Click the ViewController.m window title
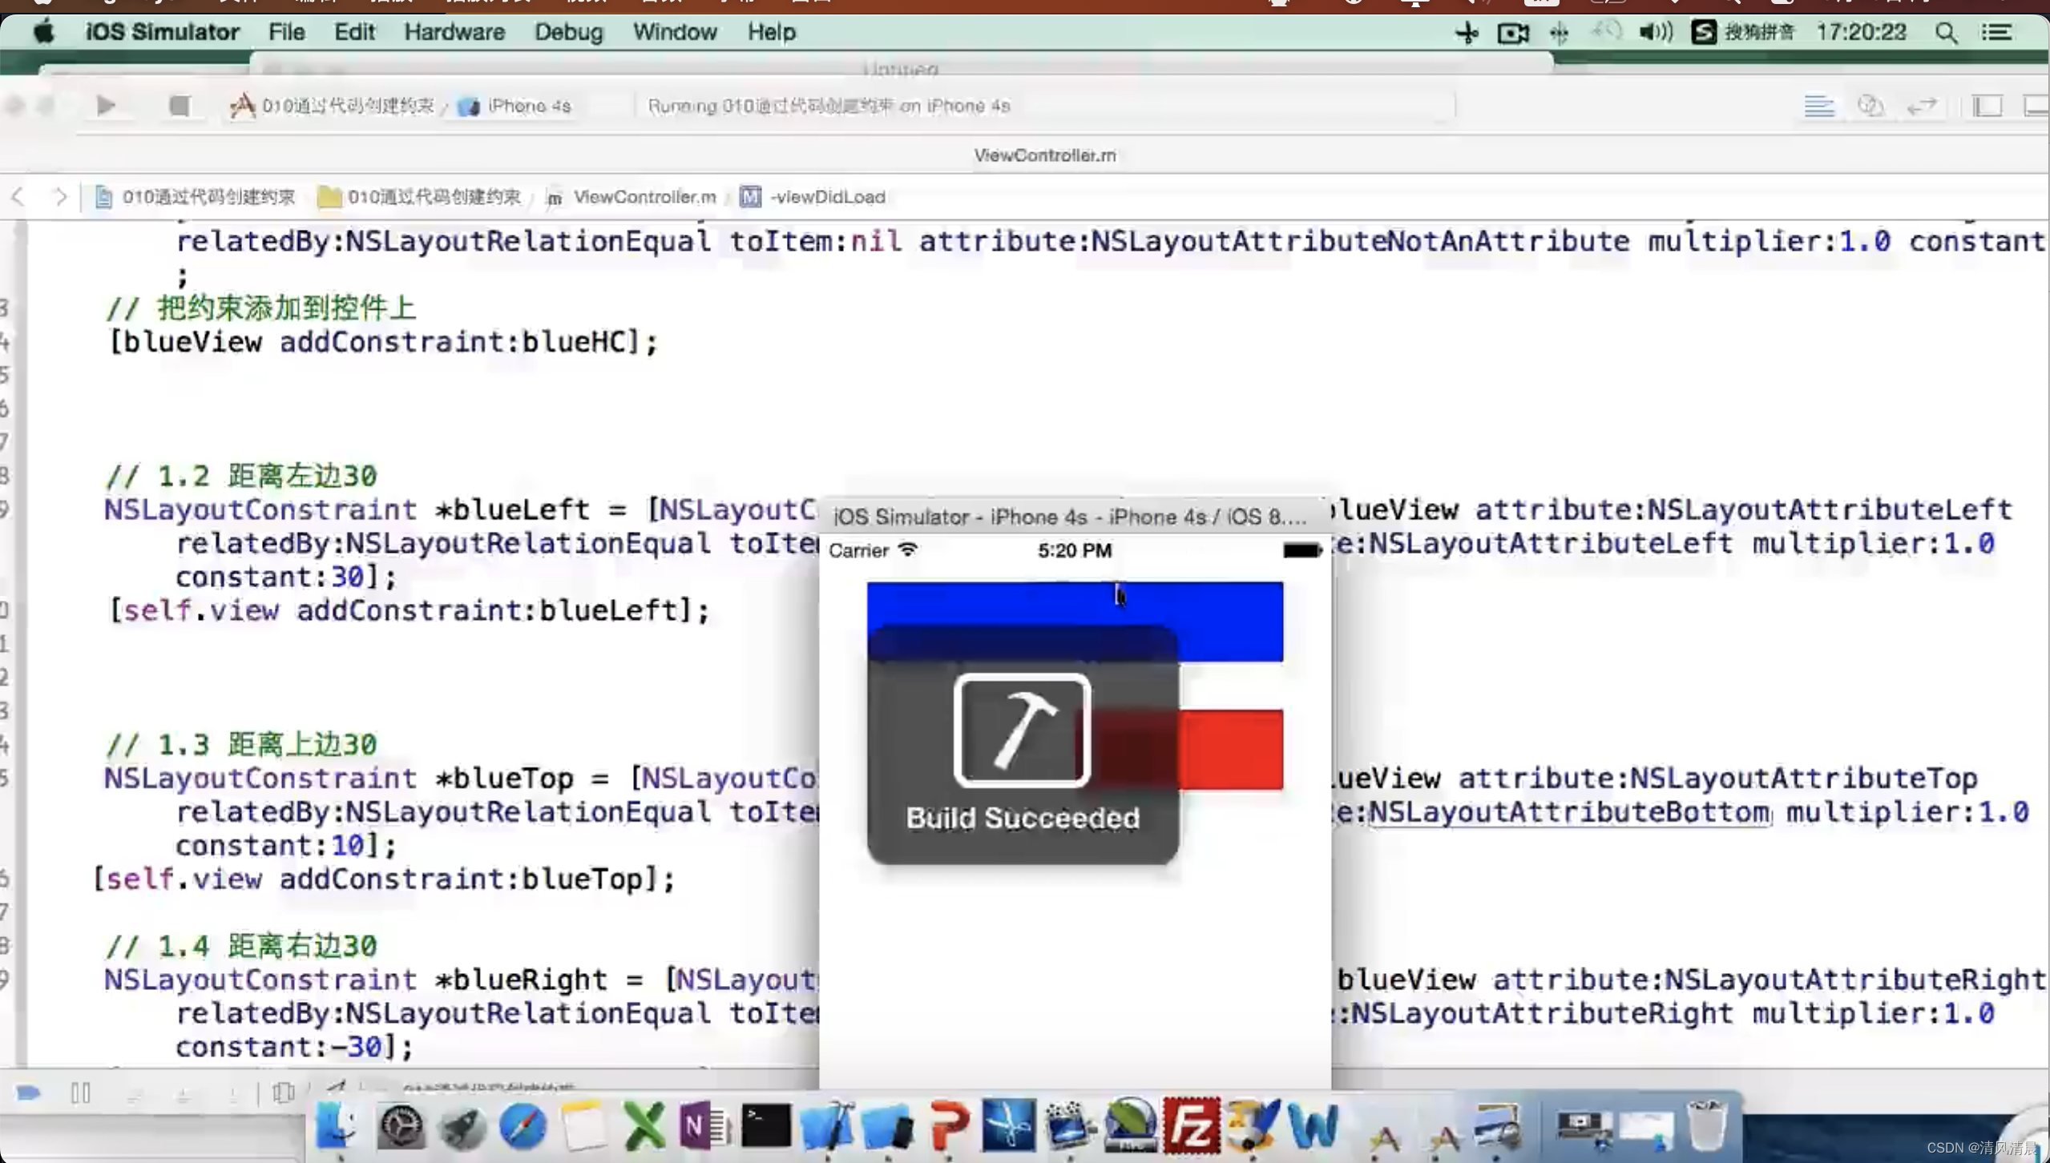This screenshot has width=2050, height=1163. tap(1044, 155)
